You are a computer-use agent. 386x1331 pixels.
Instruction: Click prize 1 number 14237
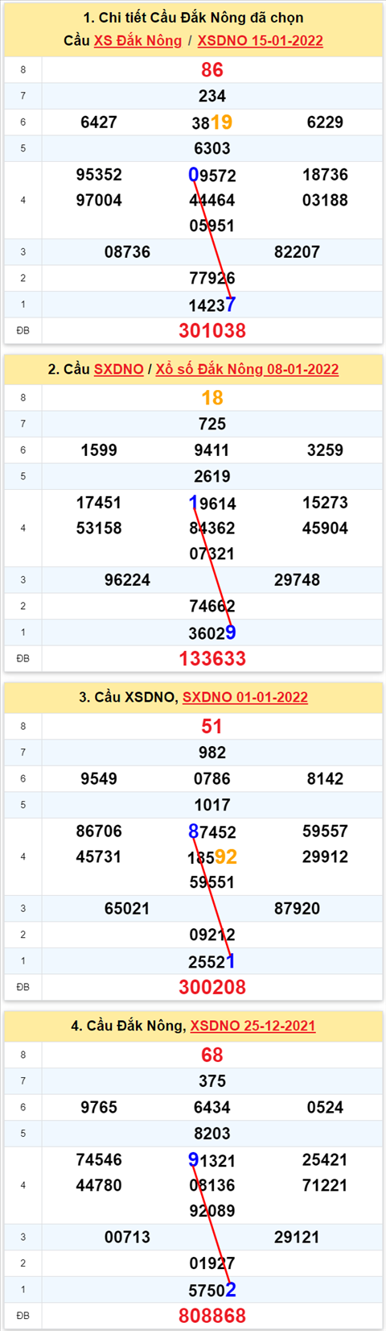pos(212,305)
